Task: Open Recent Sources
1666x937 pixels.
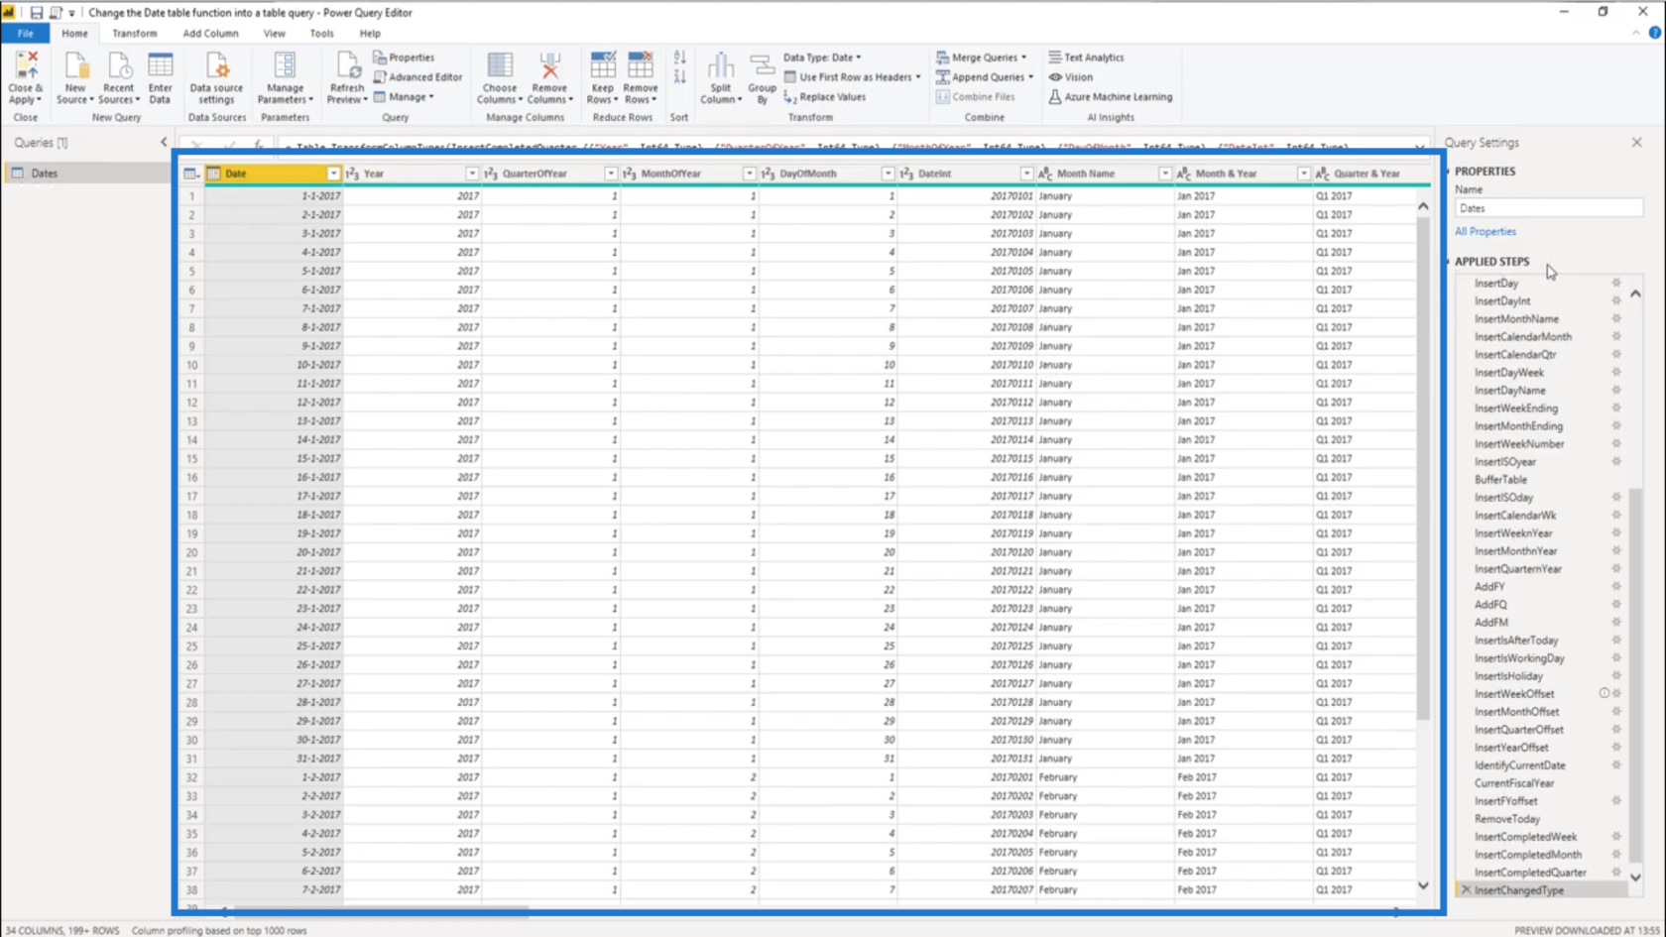Action: click(x=118, y=77)
